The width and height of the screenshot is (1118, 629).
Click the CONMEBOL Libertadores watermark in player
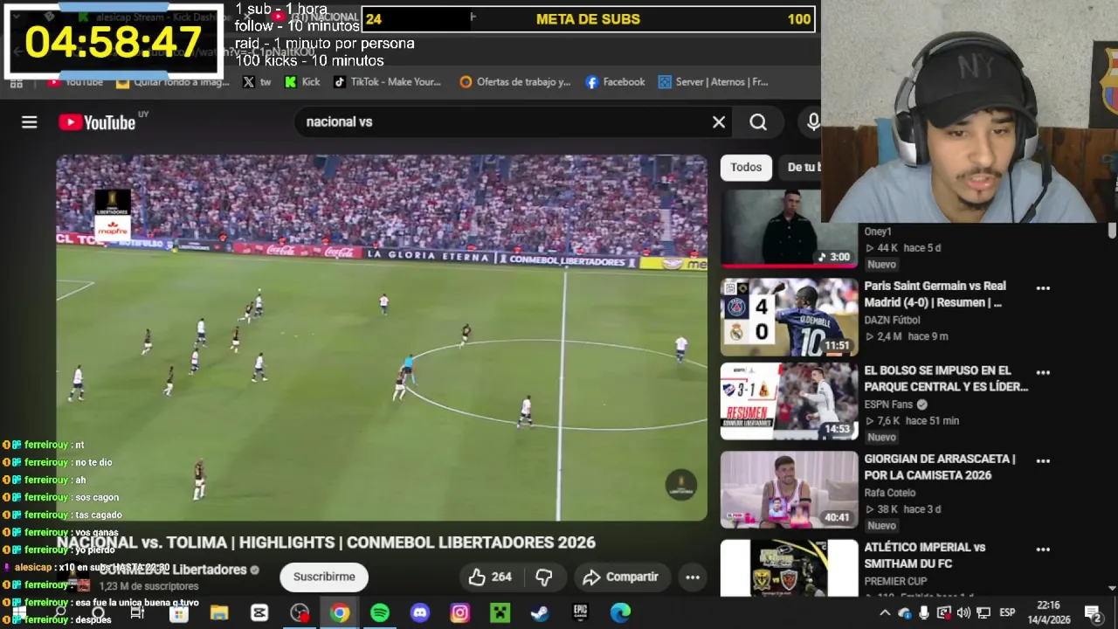coord(681,485)
